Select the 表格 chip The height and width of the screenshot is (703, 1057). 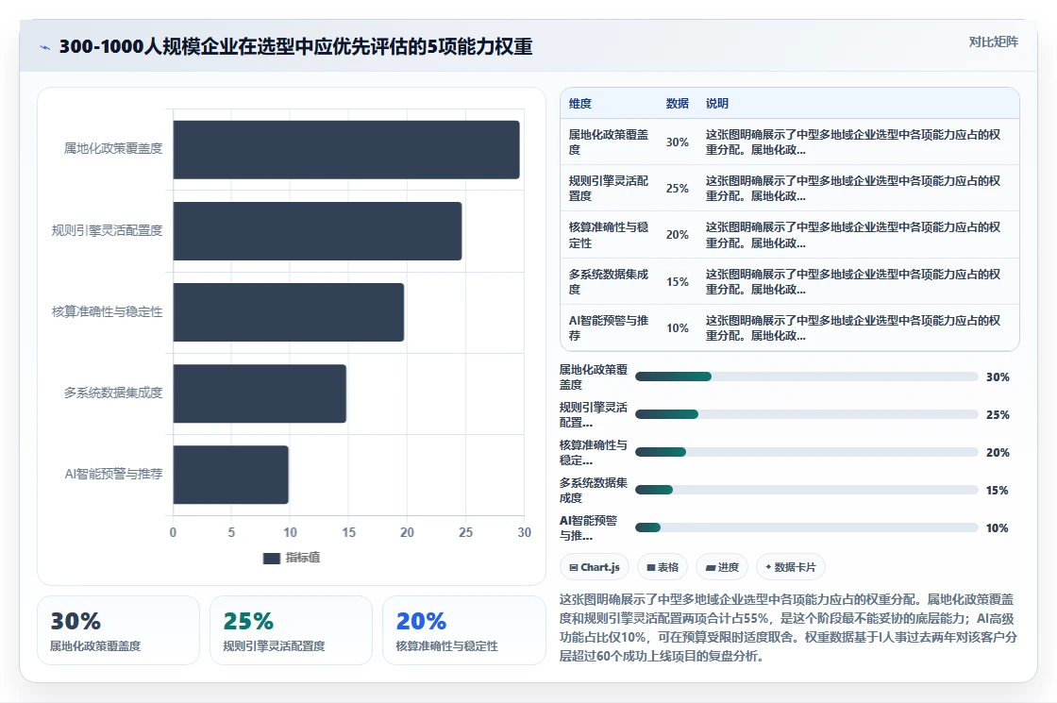coord(663,567)
